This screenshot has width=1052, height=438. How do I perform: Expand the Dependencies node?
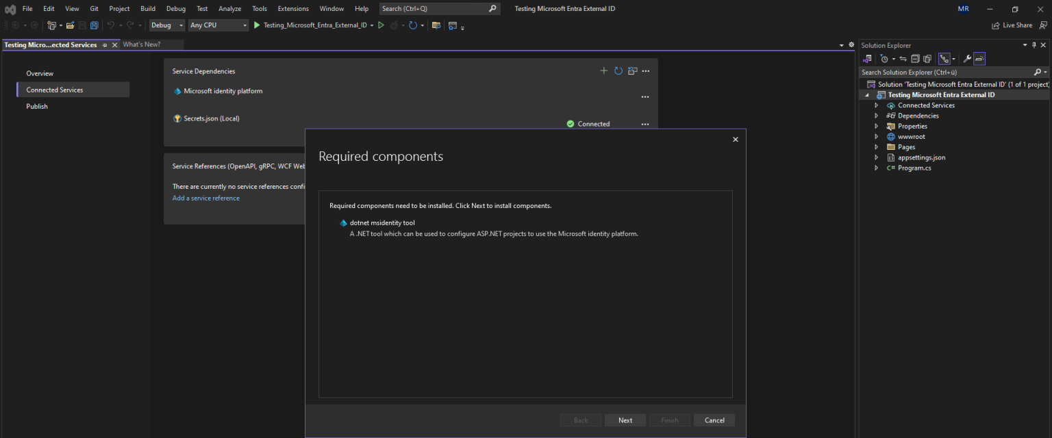point(877,115)
